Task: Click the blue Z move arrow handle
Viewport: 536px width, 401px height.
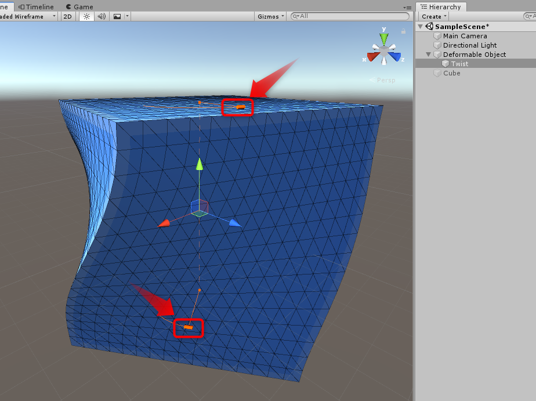Action: click(x=235, y=223)
